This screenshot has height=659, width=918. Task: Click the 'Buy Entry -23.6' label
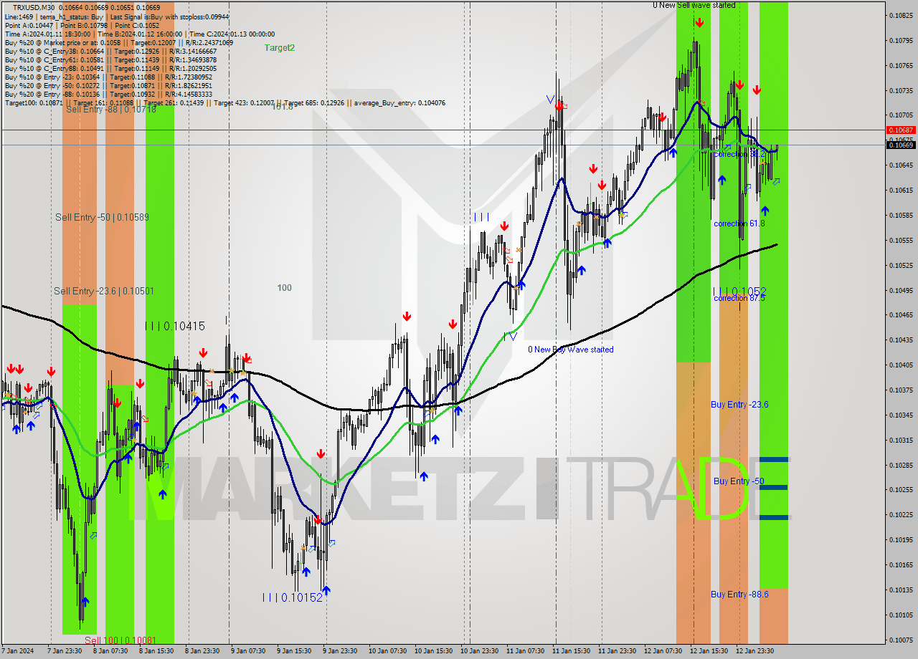[x=739, y=405]
